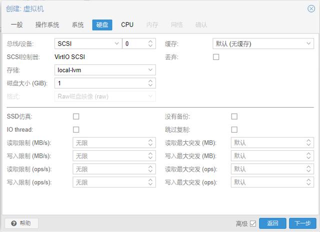
Task: Click the 写入限制 (MB/s) spinner arrows
Action: (x=150, y=156)
